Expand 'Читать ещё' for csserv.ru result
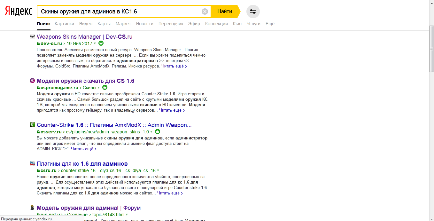Viewport: 434px width, 221px height. coord(84,149)
